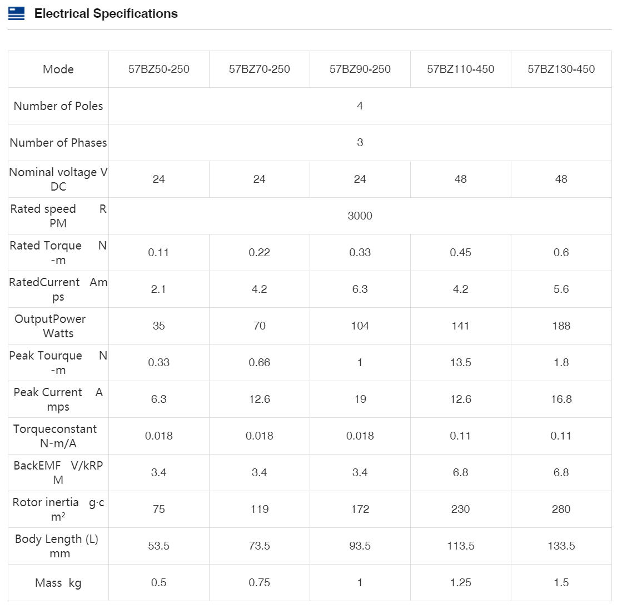Select the 57BZ70-250 model column header
This screenshot has width=622, height=614.
(x=260, y=69)
